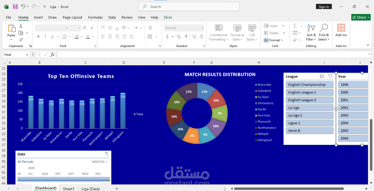Image resolution: width=374 pixels, height=191 pixels.
Task: Click the Orientation text angle icon
Action: [124, 28]
